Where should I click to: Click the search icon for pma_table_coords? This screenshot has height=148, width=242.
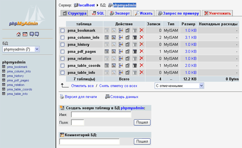[x=114, y=65]
